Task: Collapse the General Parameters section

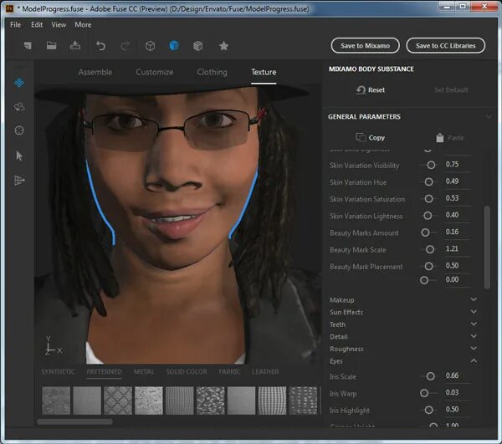Action: pos(489,117)
